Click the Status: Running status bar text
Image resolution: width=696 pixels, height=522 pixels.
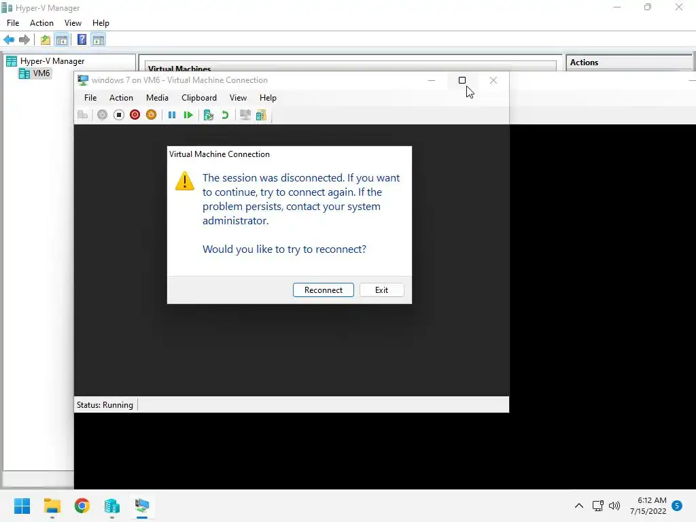105,405
